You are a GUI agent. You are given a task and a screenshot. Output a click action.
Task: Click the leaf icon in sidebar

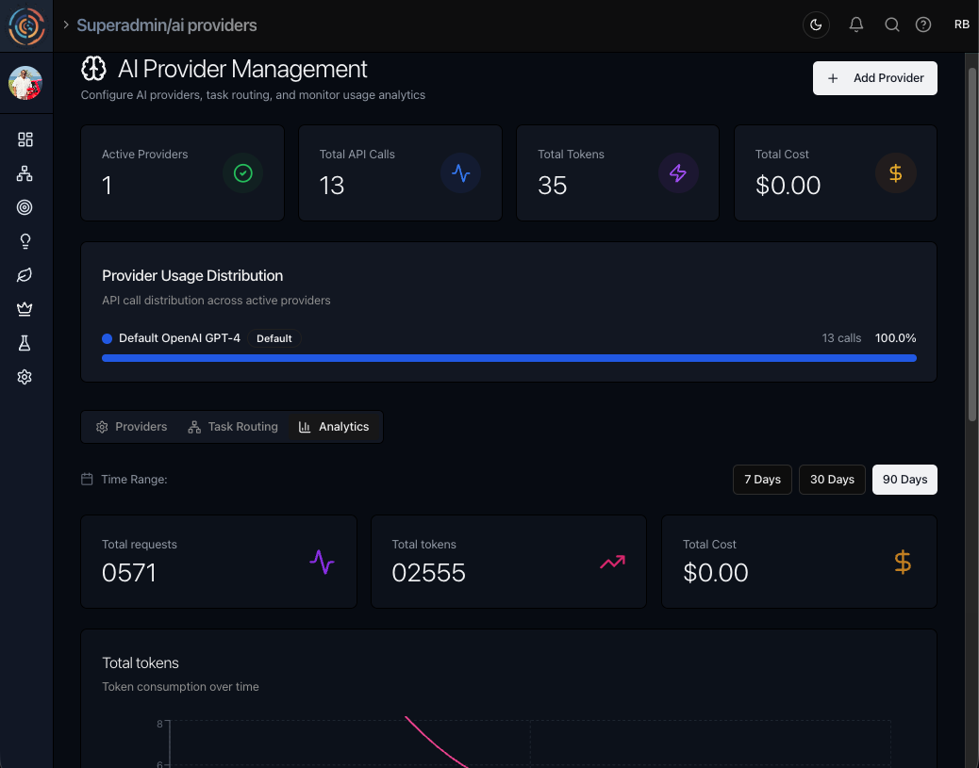pos(25,275)
